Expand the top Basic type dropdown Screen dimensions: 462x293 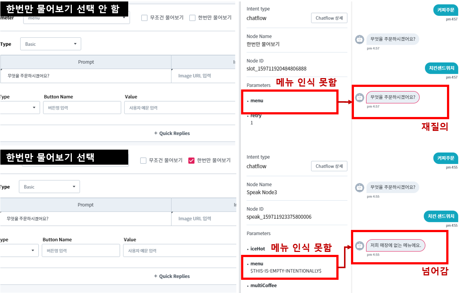click(51, 44)
